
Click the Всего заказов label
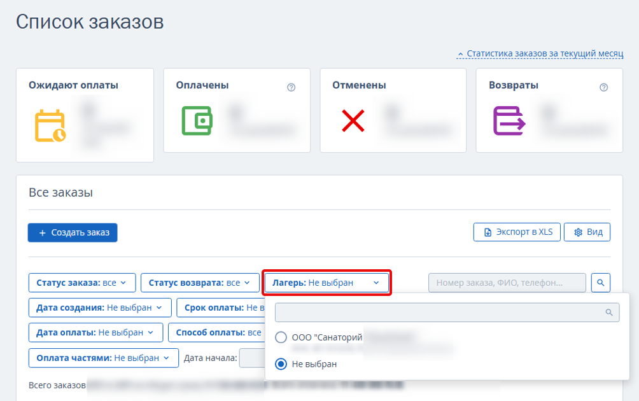click(57, 385)
